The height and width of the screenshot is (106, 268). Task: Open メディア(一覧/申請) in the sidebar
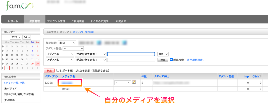click(14, 83)
